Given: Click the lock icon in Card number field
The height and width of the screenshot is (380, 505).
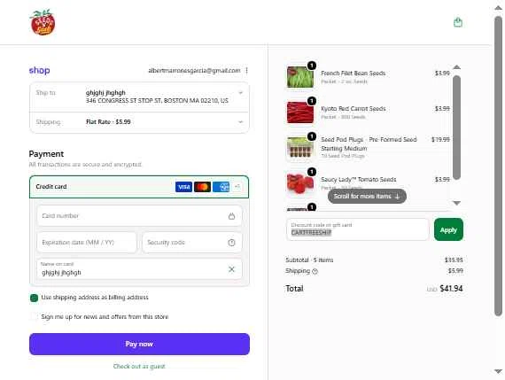Looking at the screenshot, I should [231, 216].
